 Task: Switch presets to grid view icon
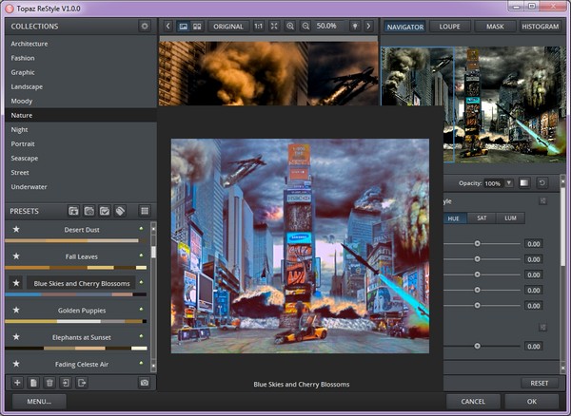144,211
